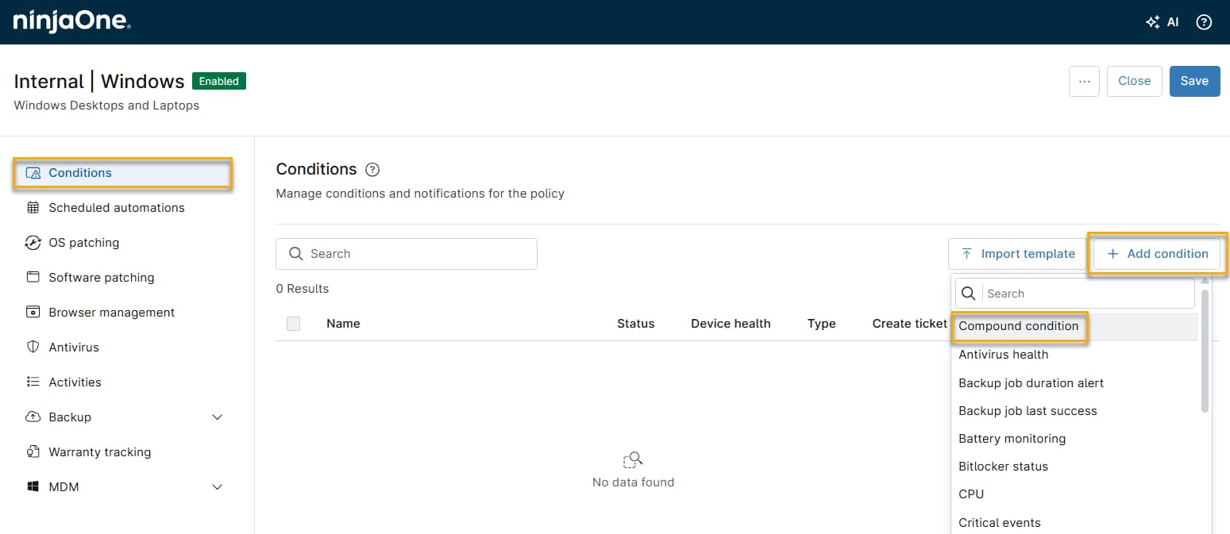Click the Close button
The image size is (1230, 534).
(x=1134, y=81)
